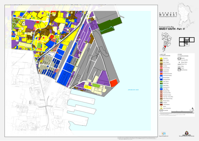Click the "Communication" legend label
The width and height of the screenshot is (199, 141).
coord(166,104)
